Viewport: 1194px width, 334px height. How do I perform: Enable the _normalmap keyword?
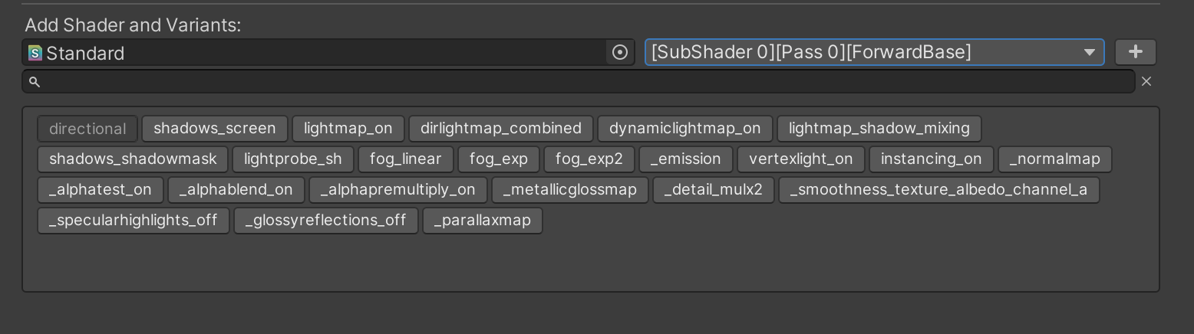1055,159
